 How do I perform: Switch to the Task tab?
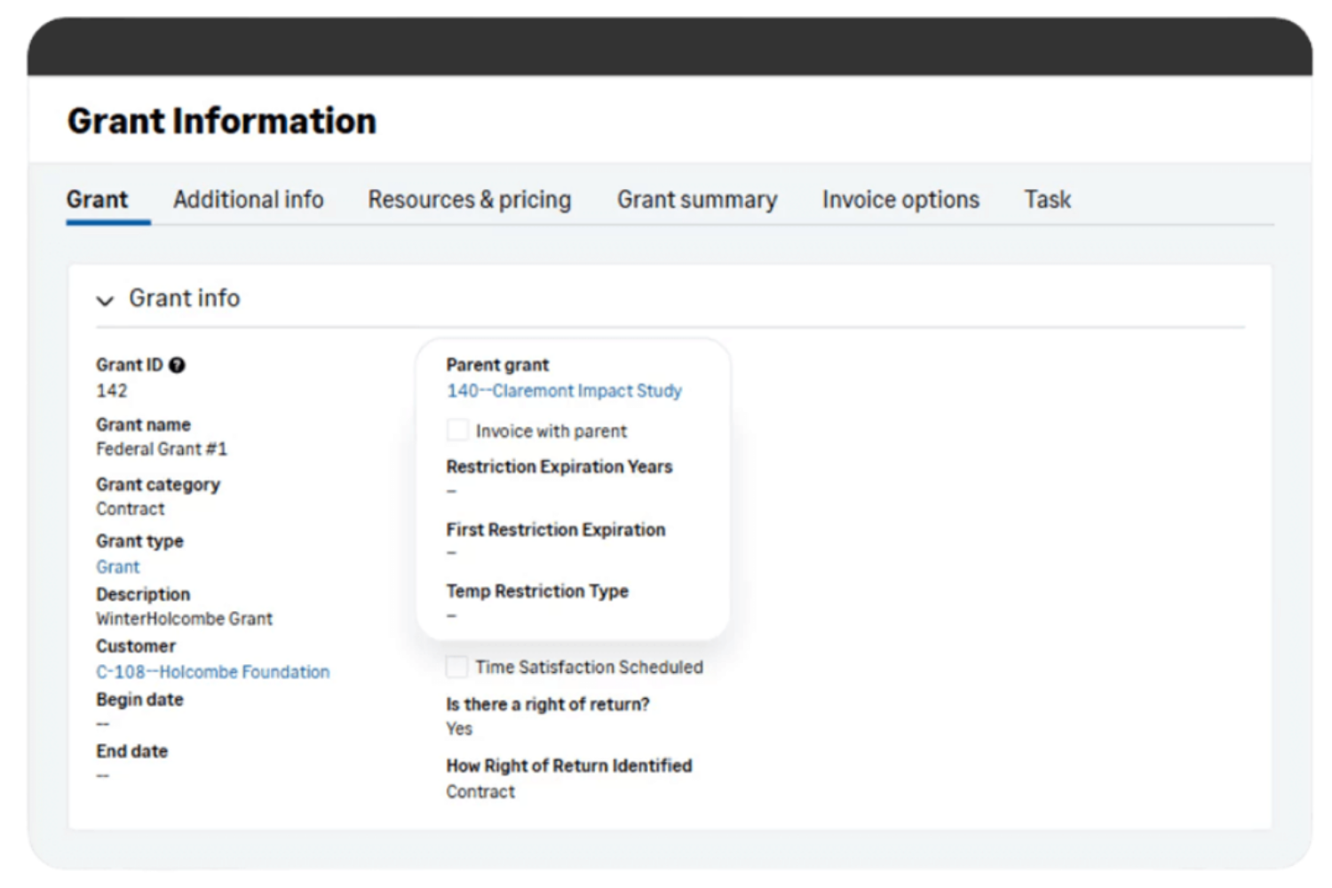click(x=1047, y=200)
